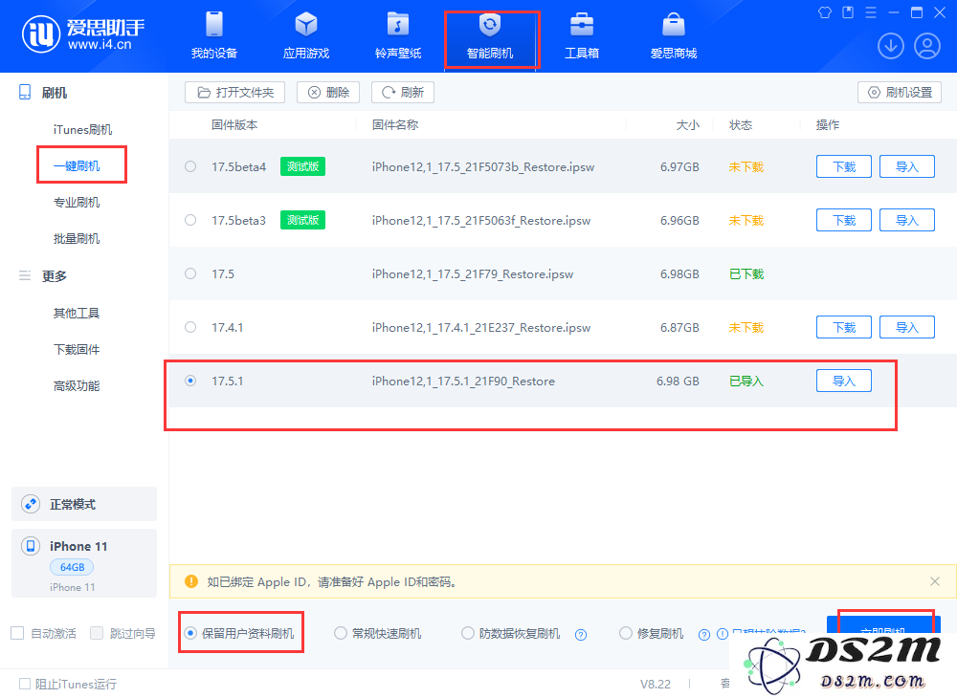Click 导入 for the 17.5beta3 firmware
This screenshot has width=957, height=698.
907,220
